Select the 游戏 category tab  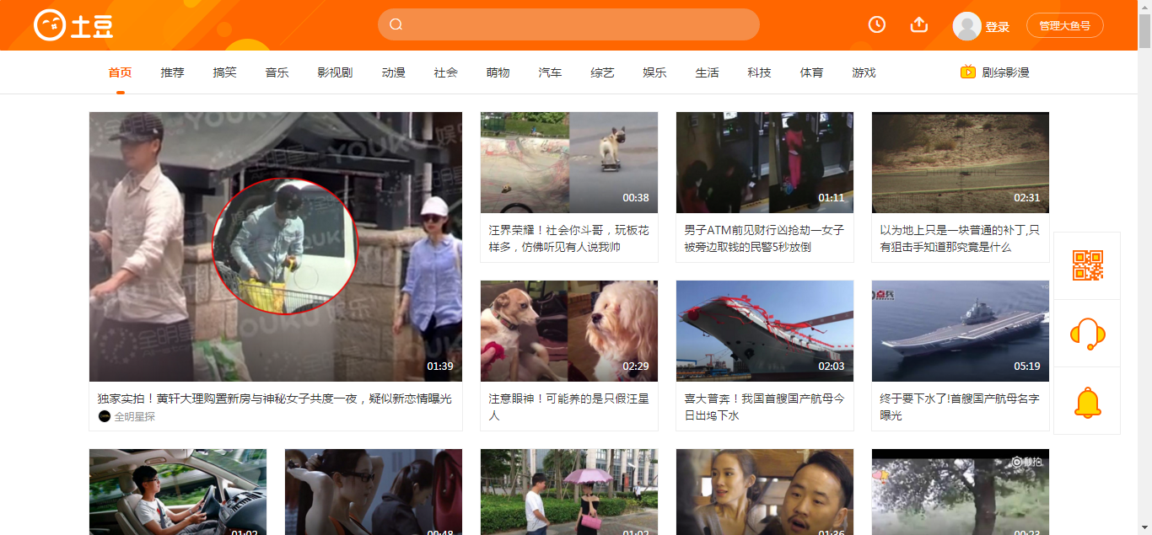pos(864,72)
